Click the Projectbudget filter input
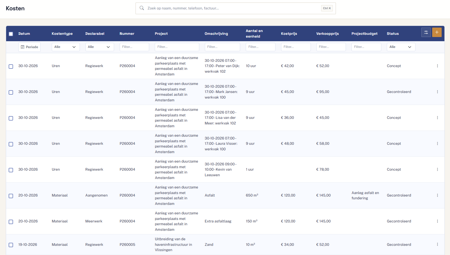Image resolution: width=450 pixels, height=255 pixels. pyautogui.click(x=366, y=47)
